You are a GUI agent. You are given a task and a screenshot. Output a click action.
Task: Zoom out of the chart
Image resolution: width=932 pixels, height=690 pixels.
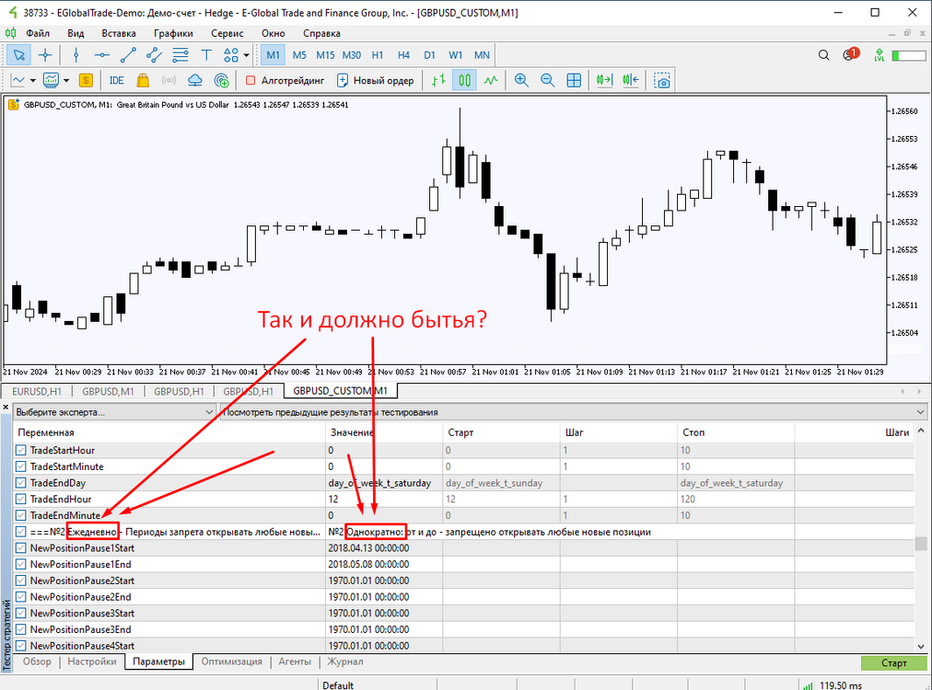tap(547, 80)
